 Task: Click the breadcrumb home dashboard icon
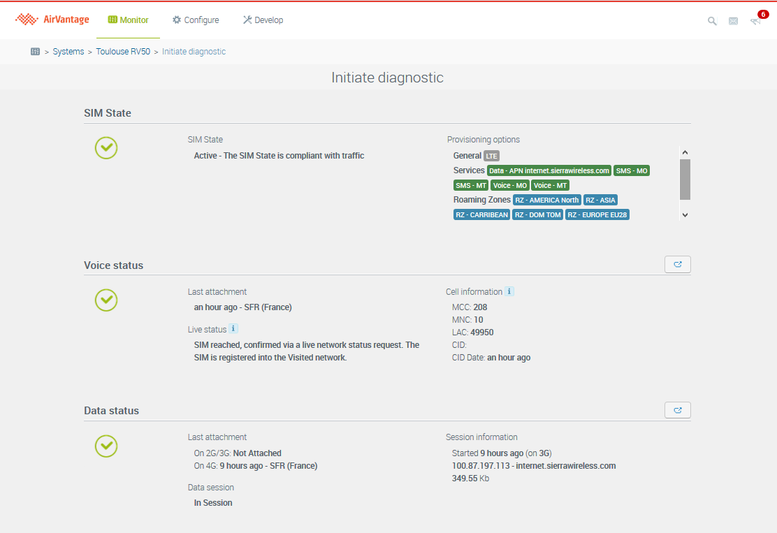(36, 52)
